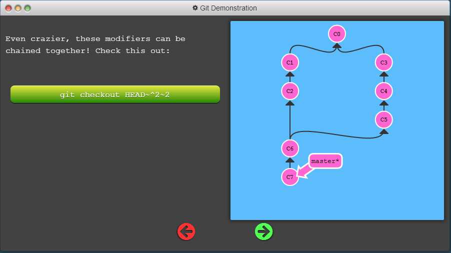Select commit node C5
Image resolution: width=451 pixels, height=253 pixels.
[x=383, y=119]
